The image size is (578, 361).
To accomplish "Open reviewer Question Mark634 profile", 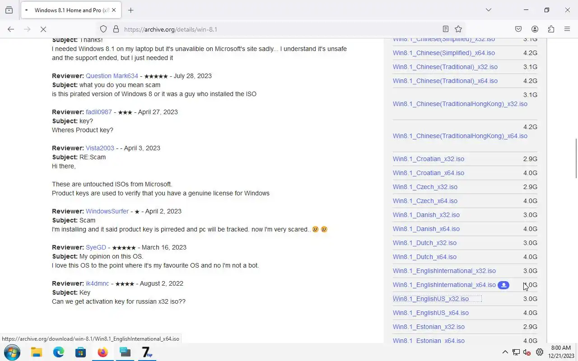I will [112, 76].
